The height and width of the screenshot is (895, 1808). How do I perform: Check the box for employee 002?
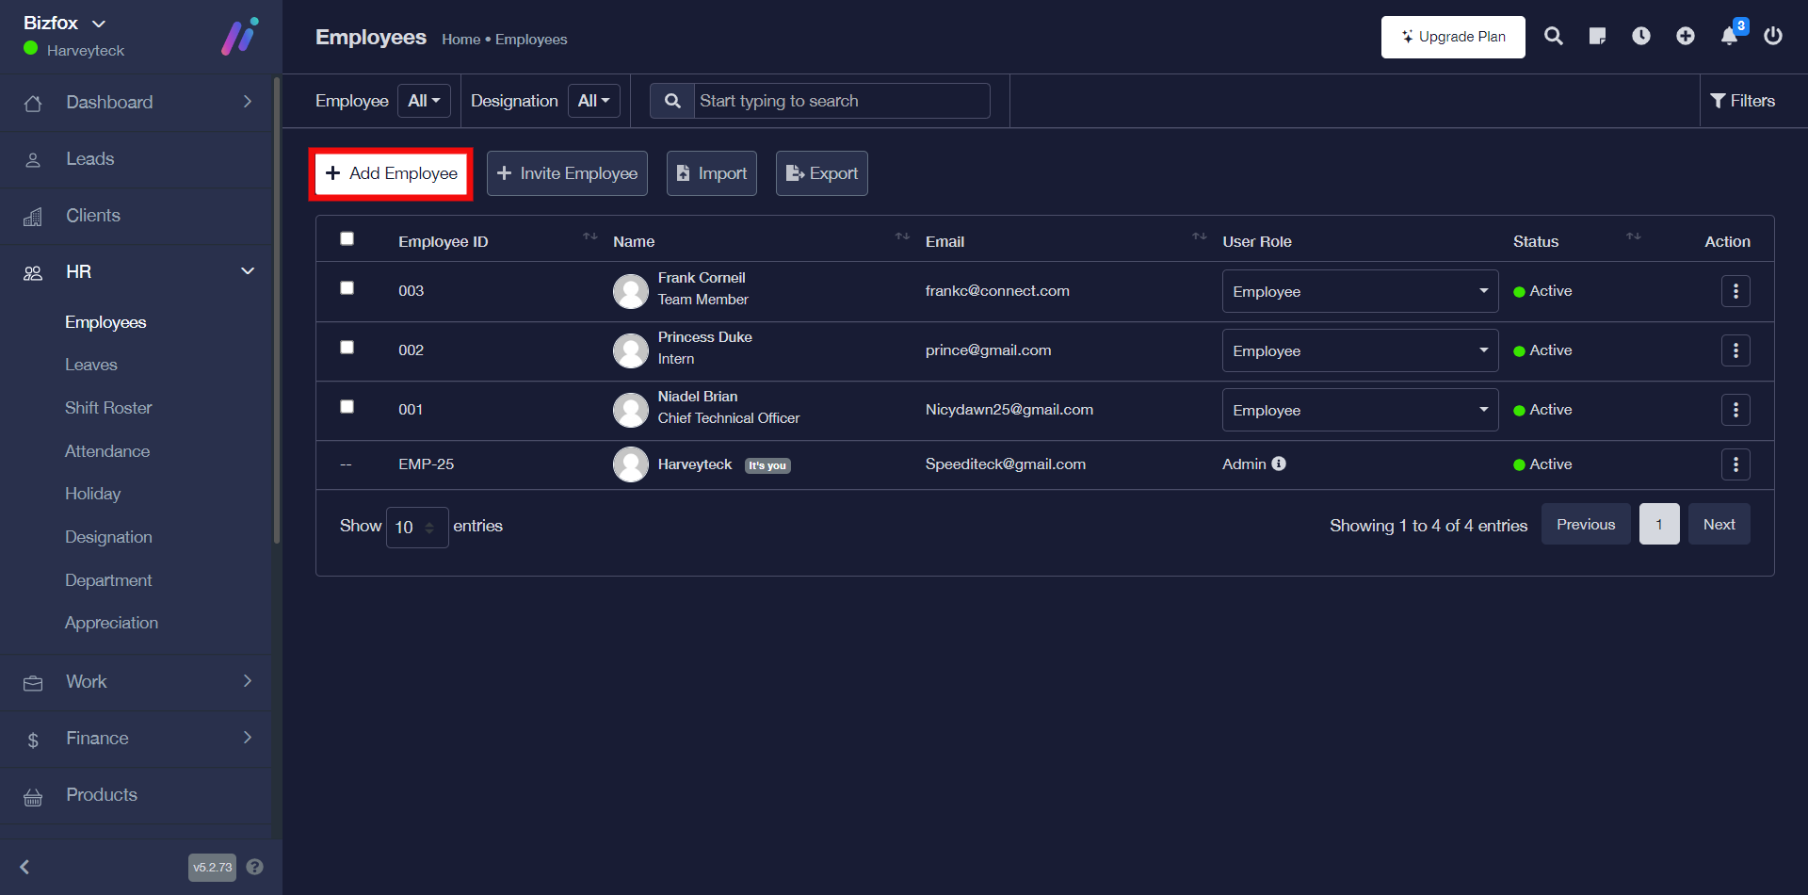tap(347, 348)
